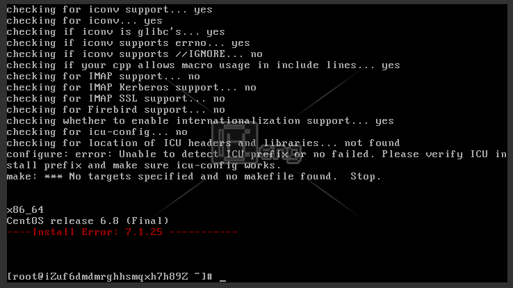Click the icu-config works line

(144, 166)
